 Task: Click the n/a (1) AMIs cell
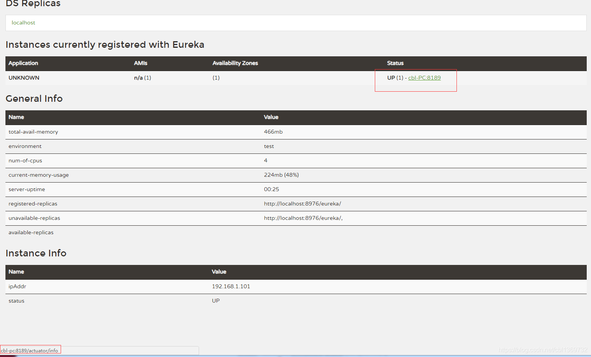(142, 78)
